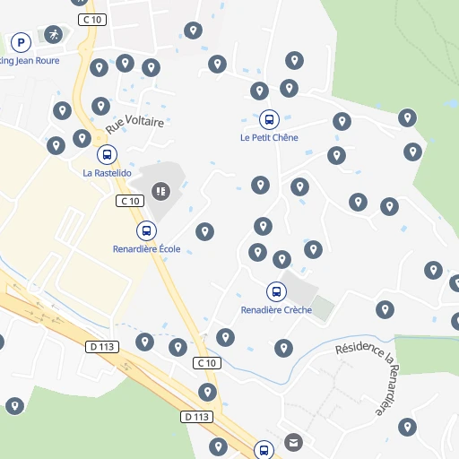459x459 pixels.
Task: Click the La Rastelido bus stop icon
Action: pos(107,154)
